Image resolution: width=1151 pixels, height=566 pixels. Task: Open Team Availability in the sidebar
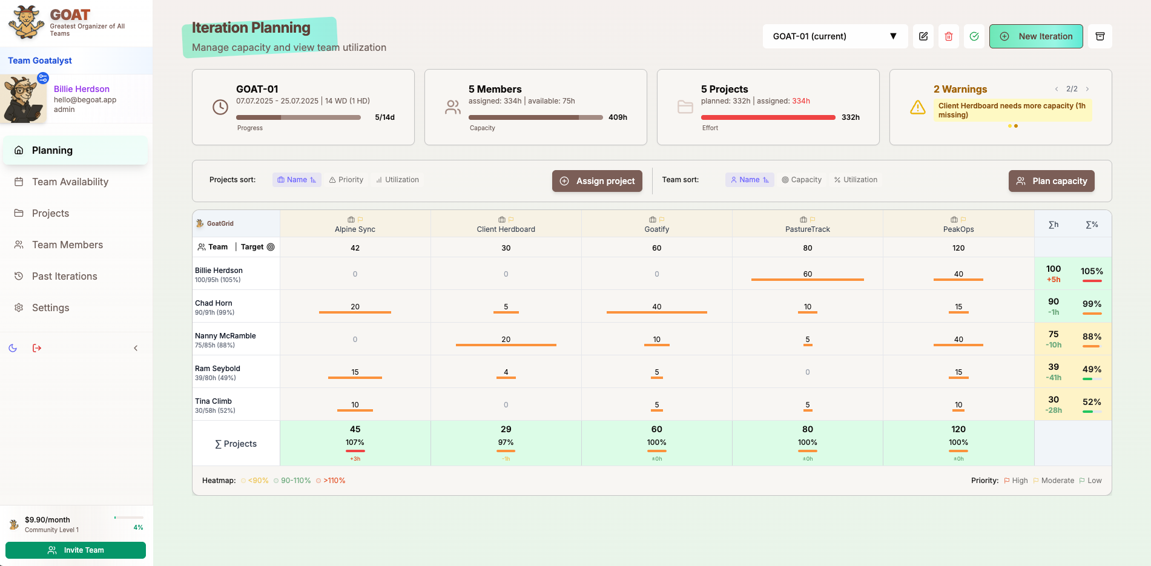[x=70, y=182]
